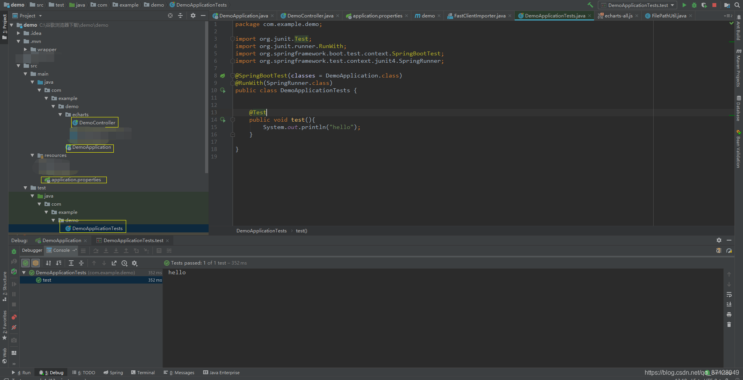Open the Debugger tab
This screenshot has height=380, width=743.
point(32,250)
